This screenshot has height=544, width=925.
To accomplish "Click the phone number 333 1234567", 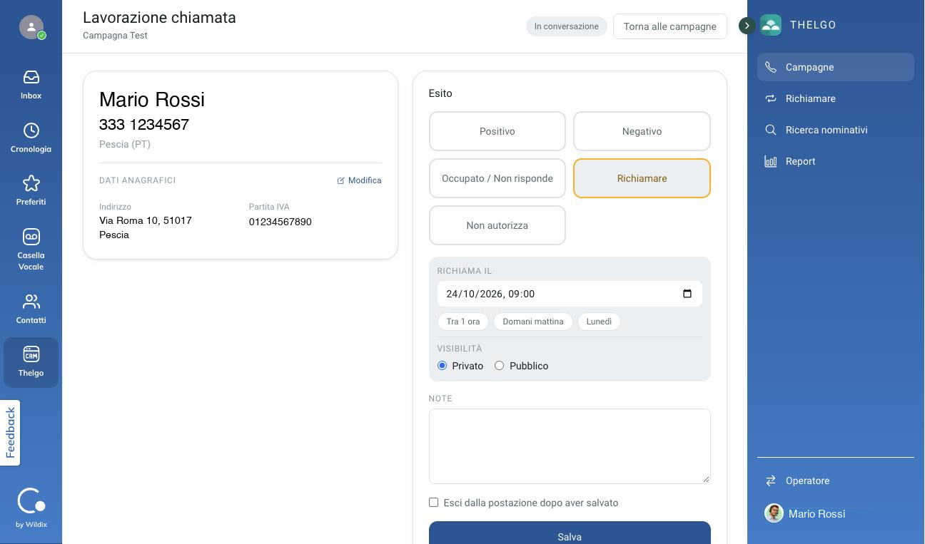I will pos(144,125).
